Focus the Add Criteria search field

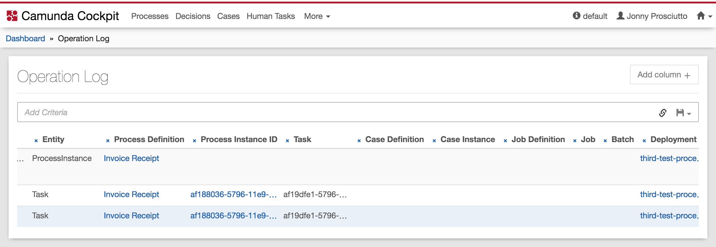click(316, 112)
